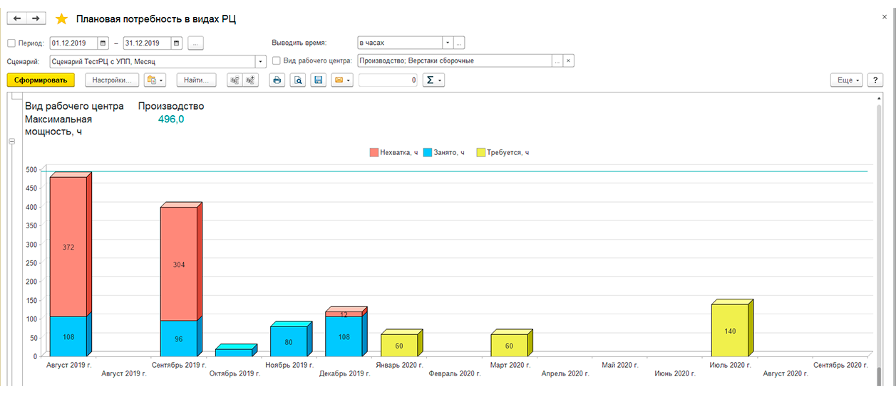Open Настройки… settings
The image size is (896, 394).
tap(110, 80)
